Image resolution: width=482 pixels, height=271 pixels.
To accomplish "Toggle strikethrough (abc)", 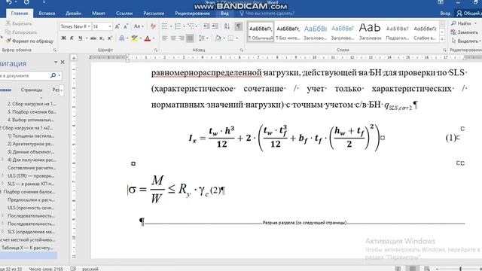I will pos(93,38).
